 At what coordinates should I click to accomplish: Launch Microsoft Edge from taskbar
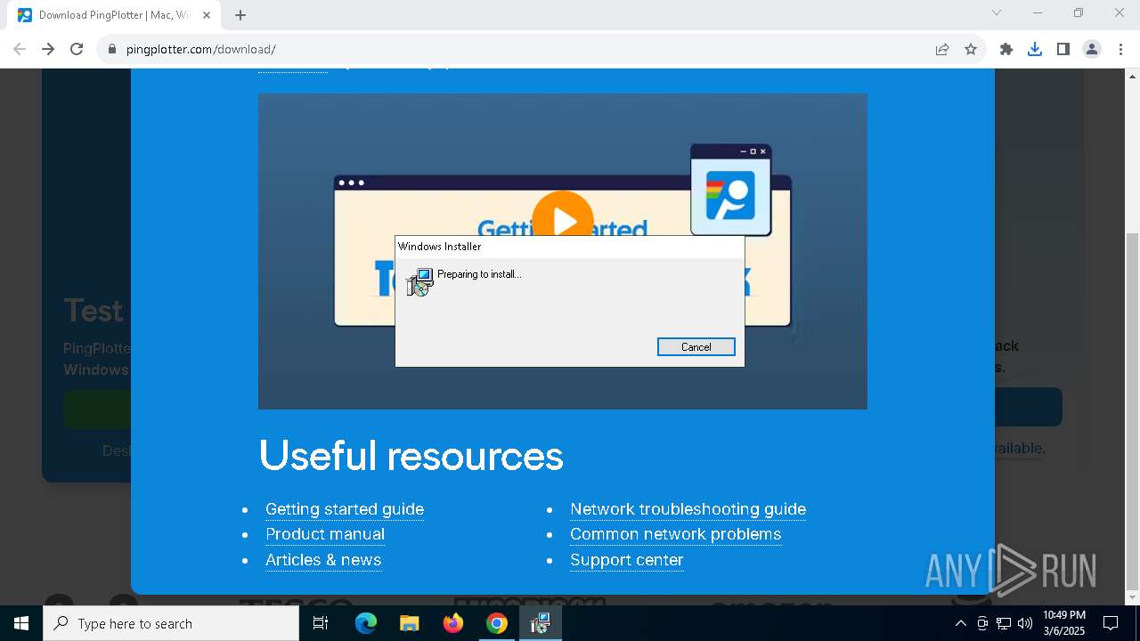point(366,623)
